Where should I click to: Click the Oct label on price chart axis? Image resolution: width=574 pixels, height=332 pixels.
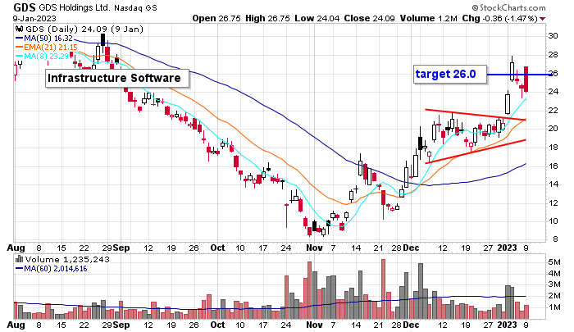tap(217, 248)
